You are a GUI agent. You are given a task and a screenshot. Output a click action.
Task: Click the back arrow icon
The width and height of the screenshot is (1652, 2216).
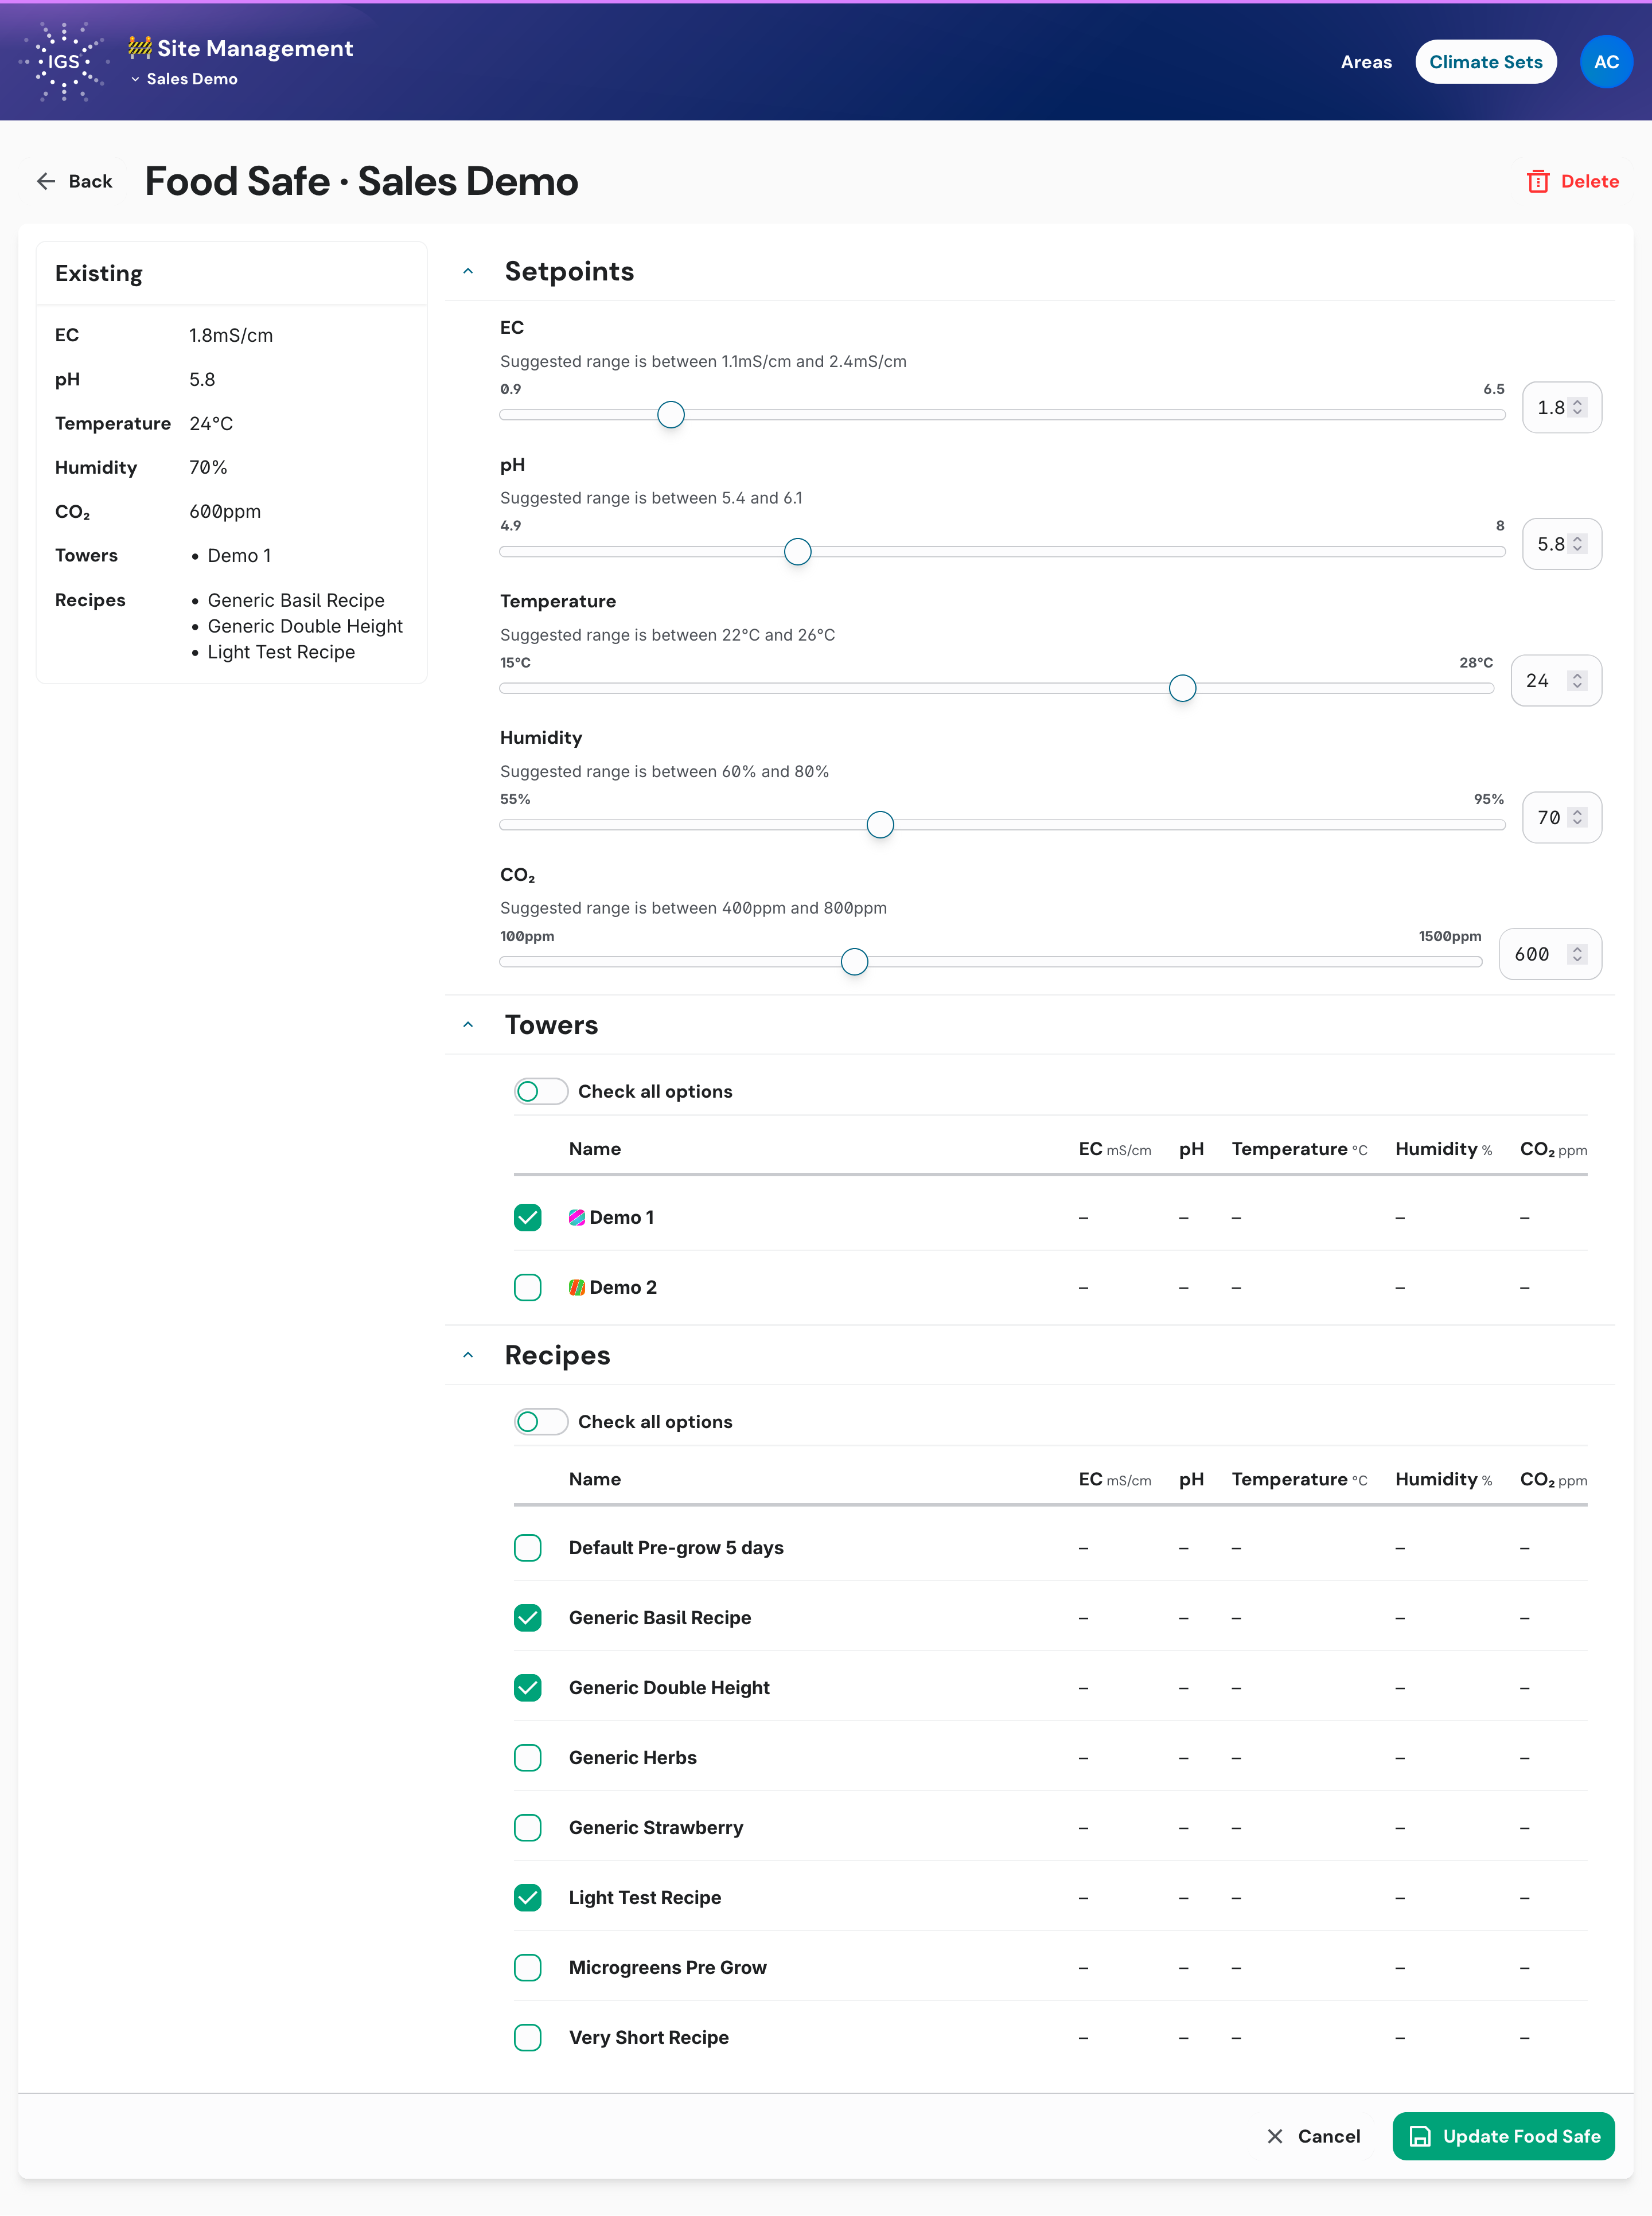tap(46, 181)
